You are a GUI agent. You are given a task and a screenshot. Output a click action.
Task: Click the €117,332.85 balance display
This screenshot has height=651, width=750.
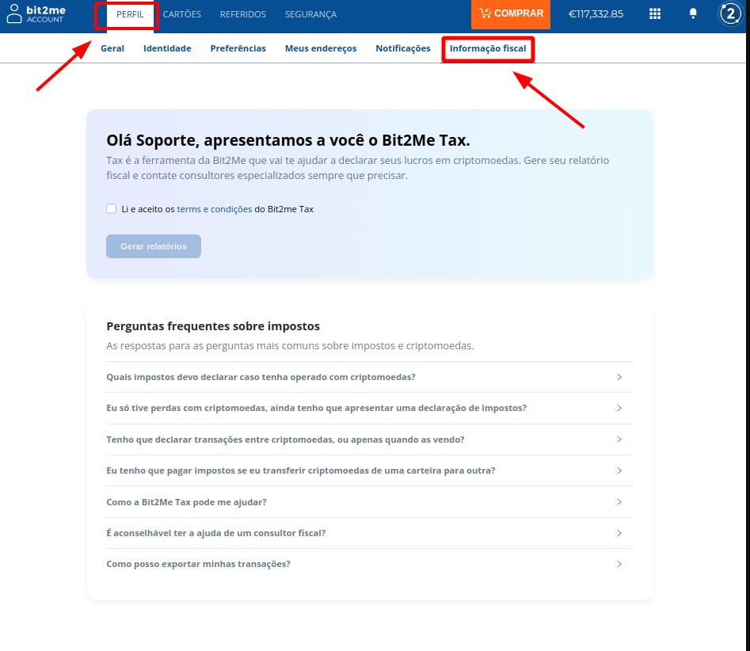point(596,14)
